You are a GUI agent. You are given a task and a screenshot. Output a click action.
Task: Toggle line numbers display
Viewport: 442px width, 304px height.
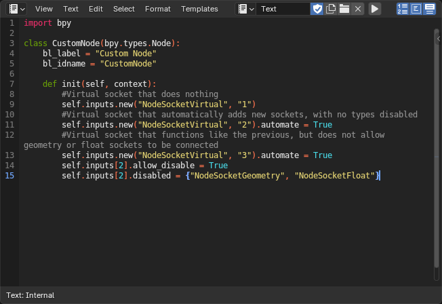(x=402, y=9)
